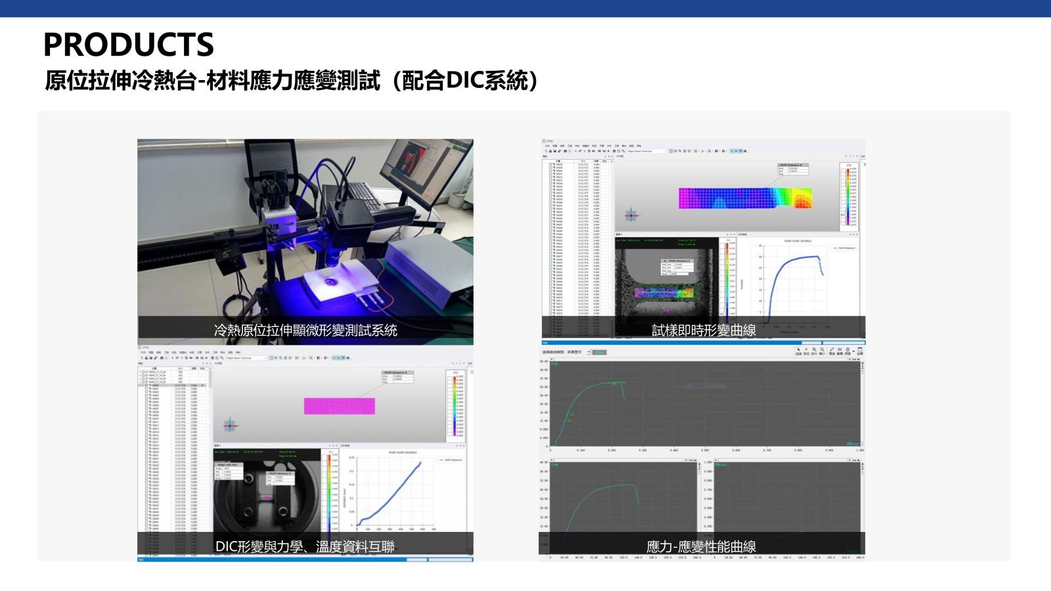Click camera icon in top-right DIC window toolbar
The height and width of the screenshot is (591, 1051).
coord(566,151)
